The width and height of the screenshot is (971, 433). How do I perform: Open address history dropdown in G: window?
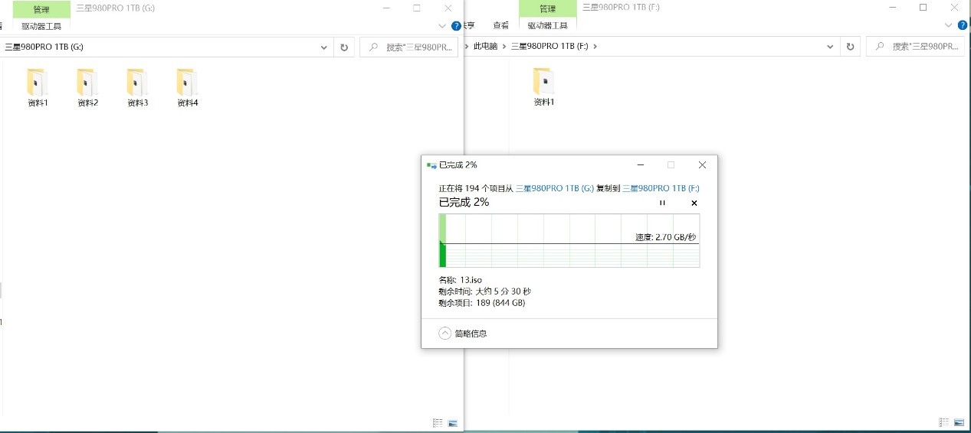[325, 47]
